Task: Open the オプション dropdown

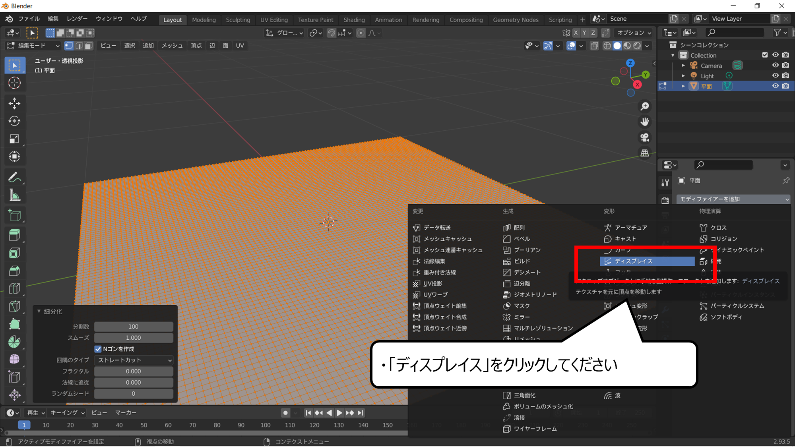Action: [x=634, y=33]
